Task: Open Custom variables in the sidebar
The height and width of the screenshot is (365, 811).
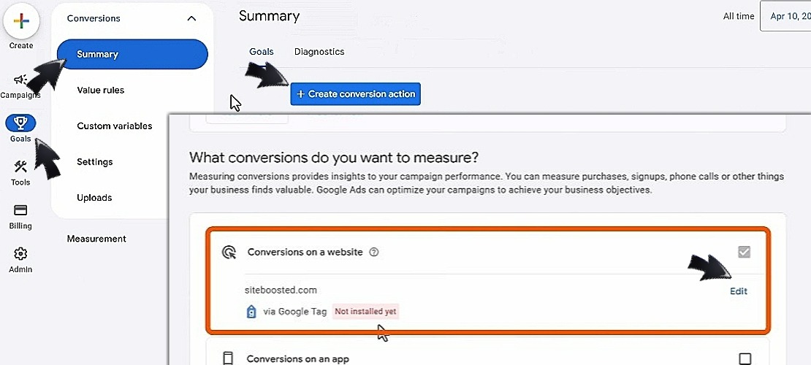Action: point(115,126)
